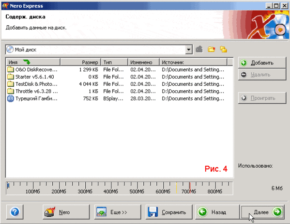Click the disc icon beside Мой диск
This screenshot has width=290, height=224.
[10, 49]
